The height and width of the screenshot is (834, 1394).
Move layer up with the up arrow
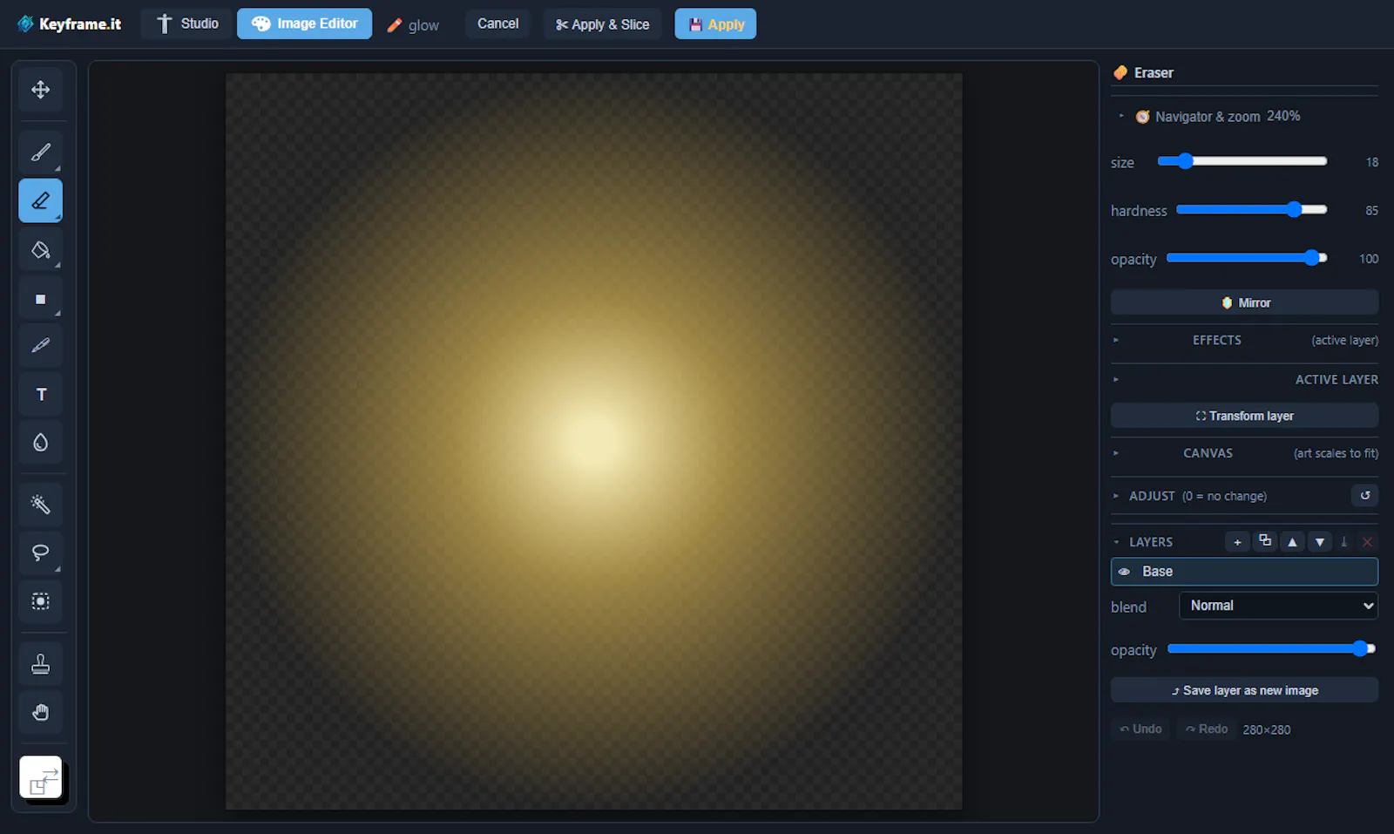tap(1293, 542)
